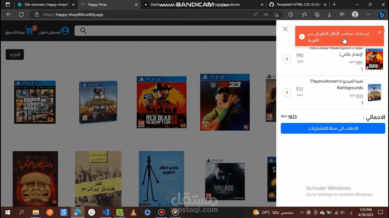389x218 pixels.
Task: Open the Collections icon
Action: click(x=317, y=14)
